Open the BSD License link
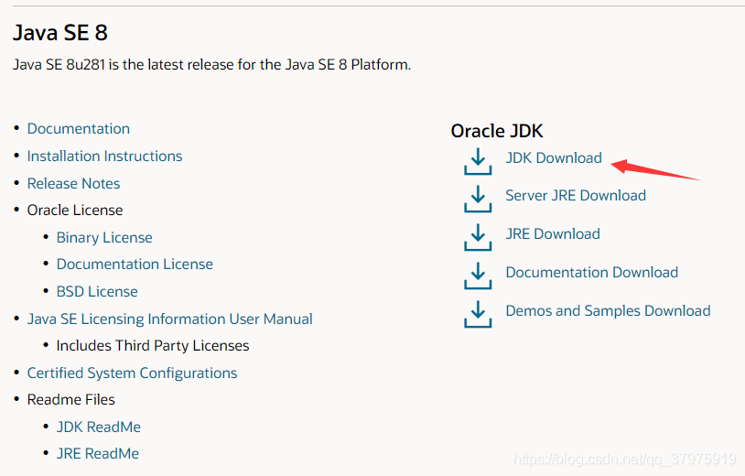This screenshot has height=476, width=745. 97,292
